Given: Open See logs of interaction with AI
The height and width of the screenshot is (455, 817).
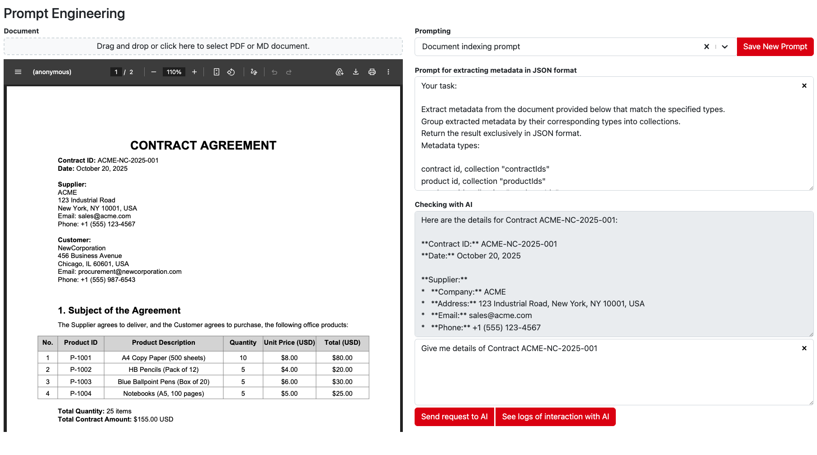Looking at the screenshot, I should 555,417.
